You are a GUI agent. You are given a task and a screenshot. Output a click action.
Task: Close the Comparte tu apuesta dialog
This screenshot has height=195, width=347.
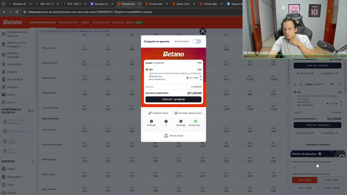pyautogui.click(x=203, y=31)
